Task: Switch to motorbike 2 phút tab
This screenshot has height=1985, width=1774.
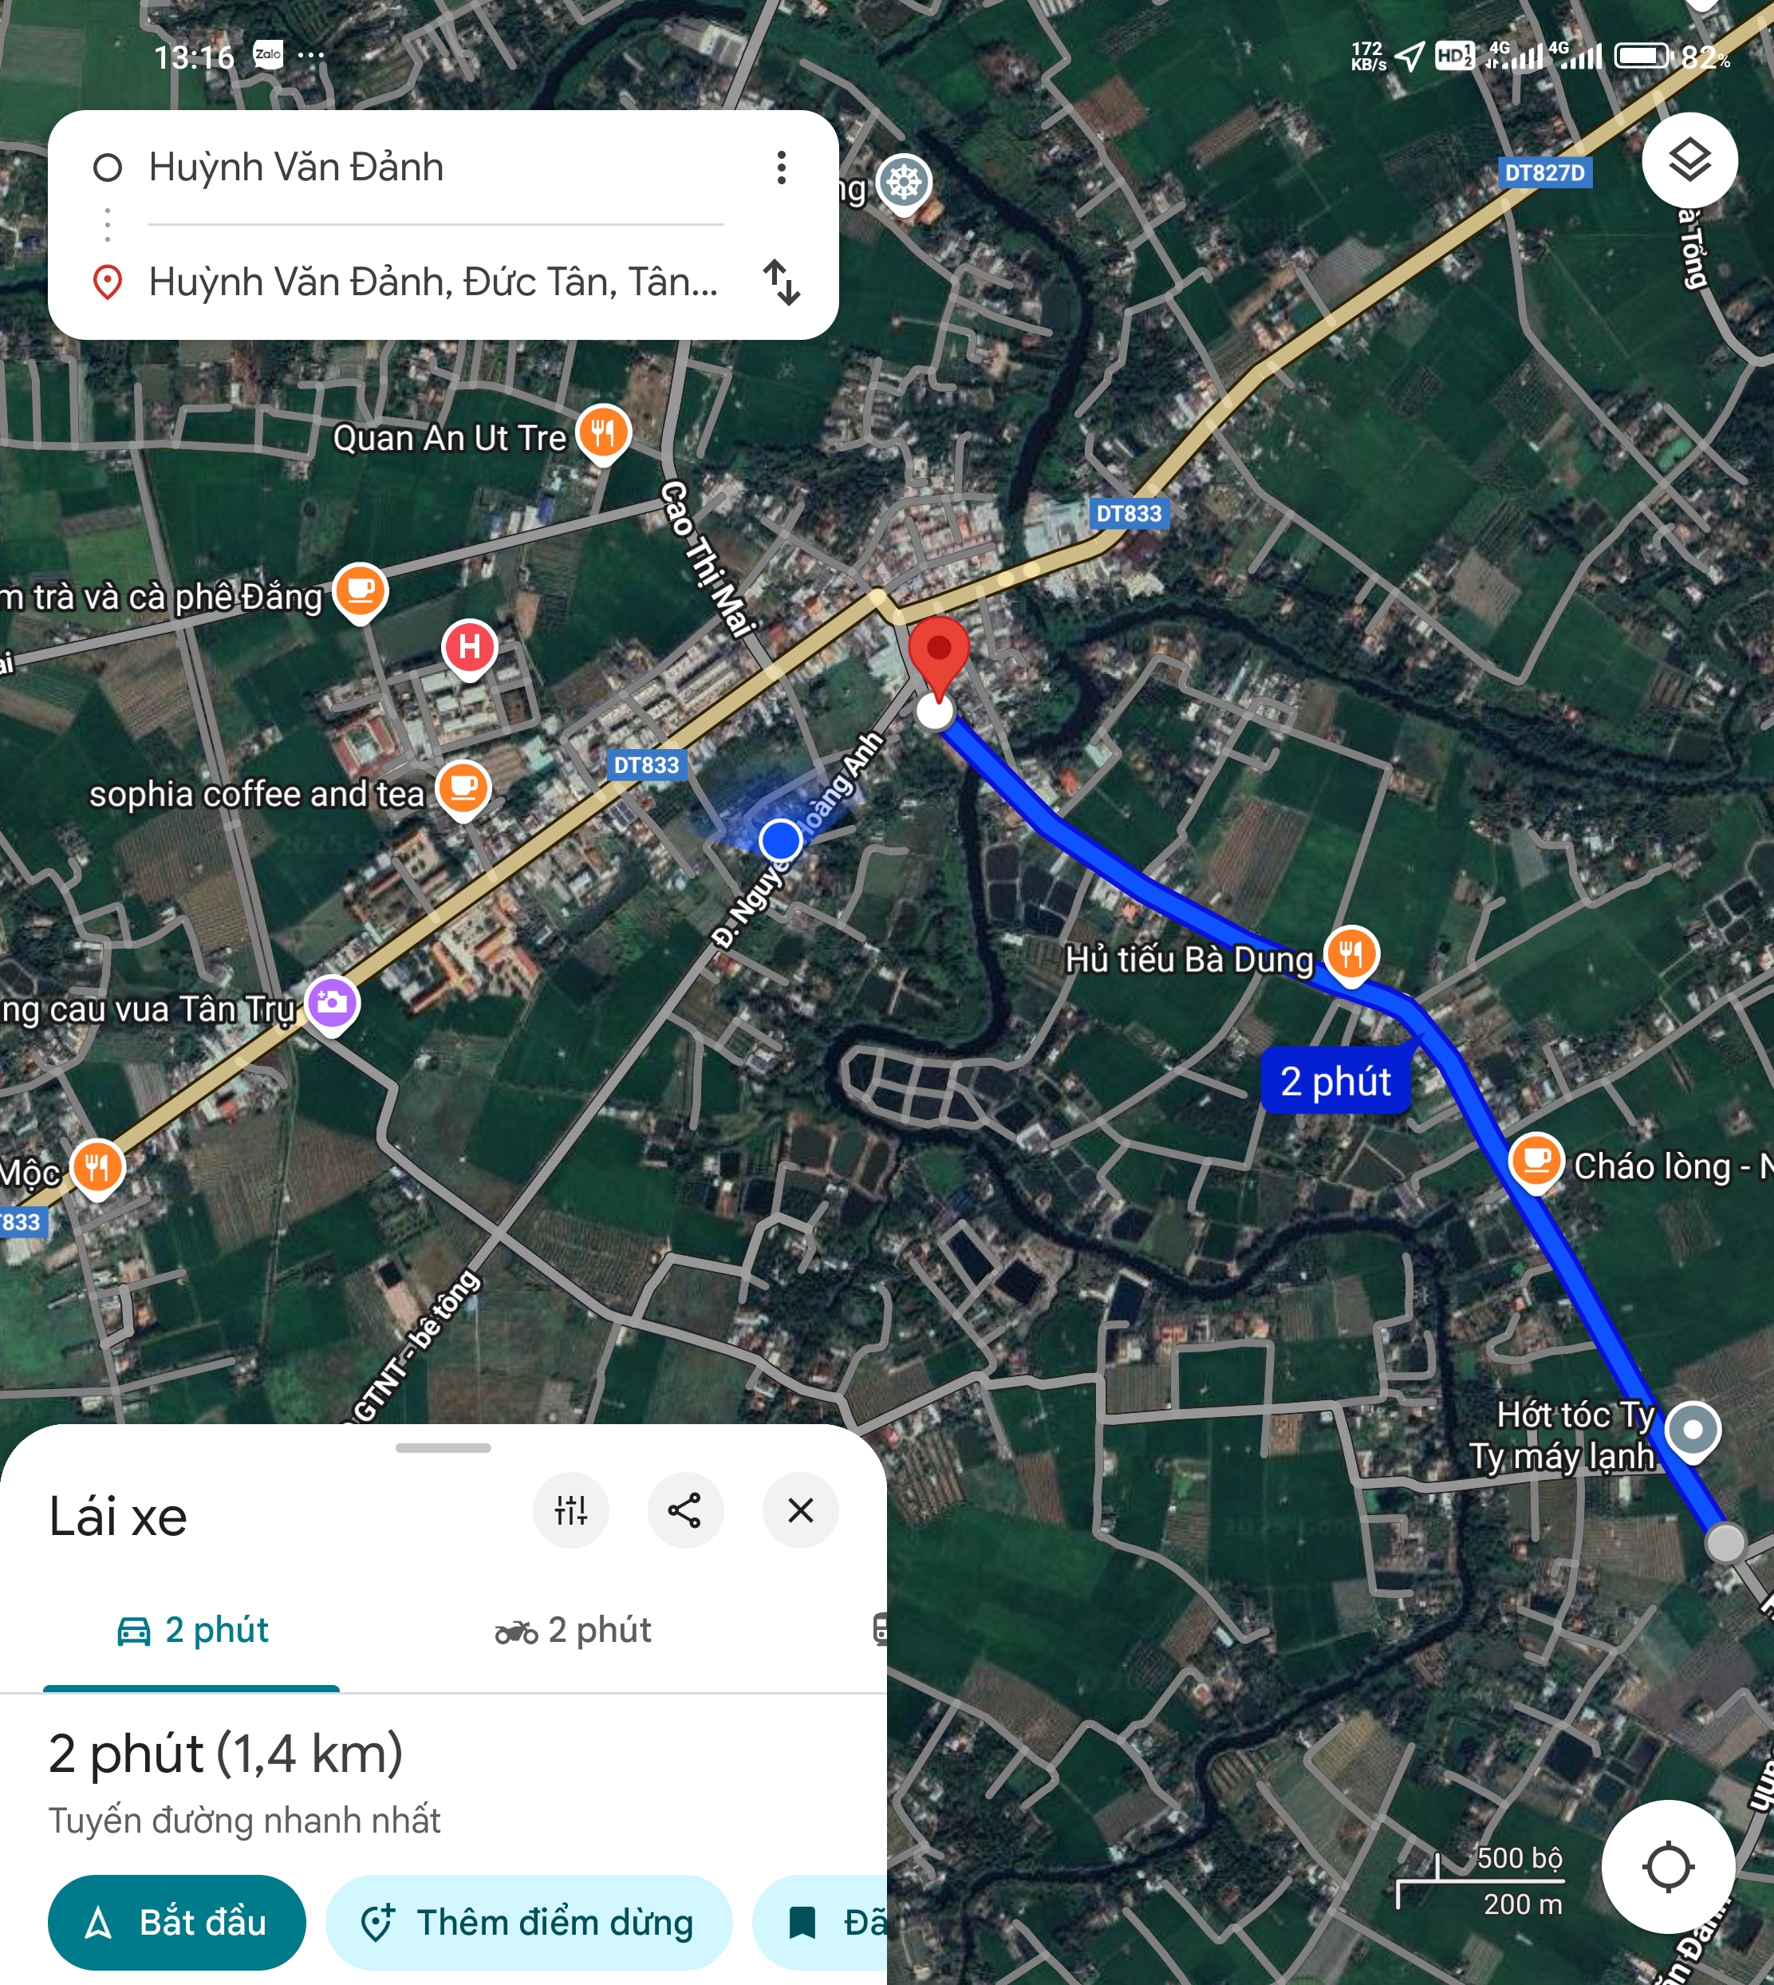Action: click(574, 1630)
